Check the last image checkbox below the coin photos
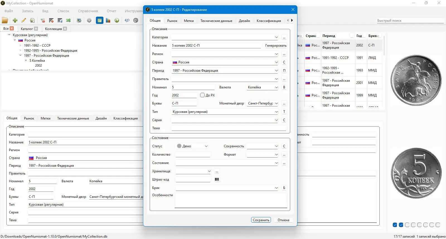The image size is (446, 239). (438, 225)
